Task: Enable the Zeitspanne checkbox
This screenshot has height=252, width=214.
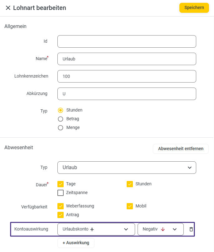Action: [61, 193]
